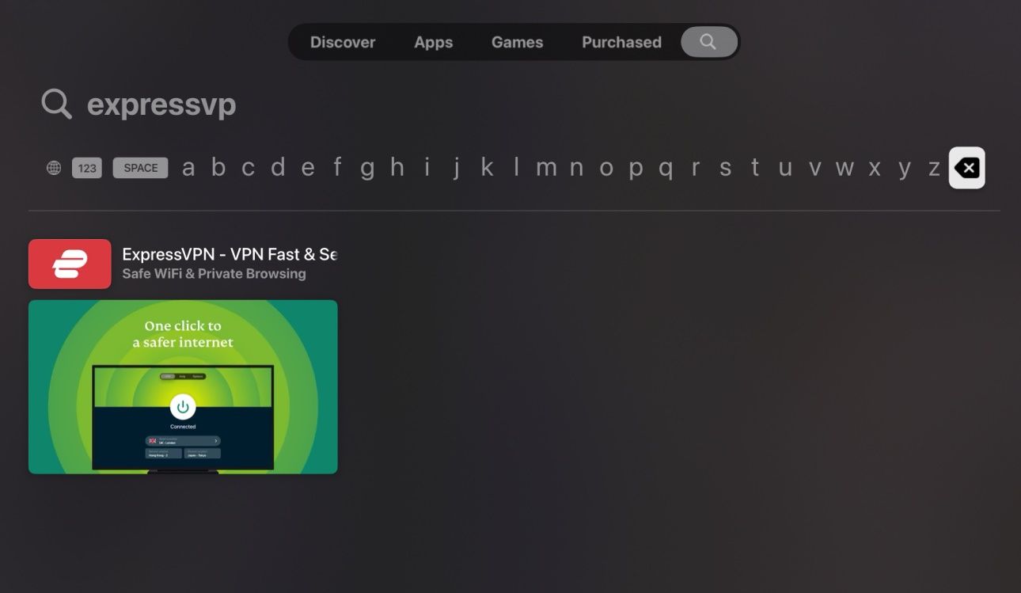Viewport: 1021px width, 593px height.
Task: Click the magnifying glass search icon
Action: tap(708, 42)
